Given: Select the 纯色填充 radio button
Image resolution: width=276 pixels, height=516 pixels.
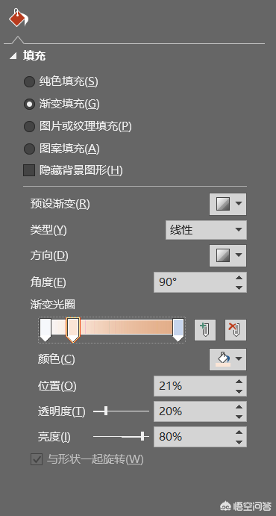Looking at the screenshot, I should (29, 81).
